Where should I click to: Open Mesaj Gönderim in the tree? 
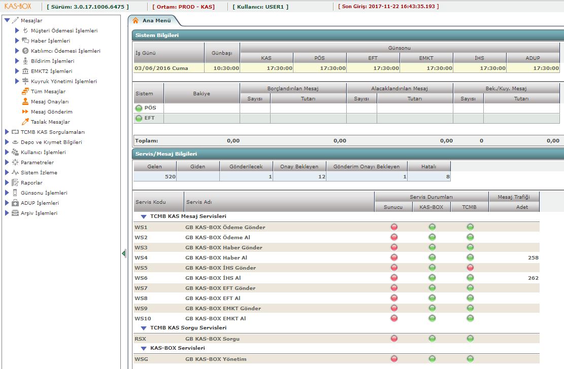click(51, 112)
